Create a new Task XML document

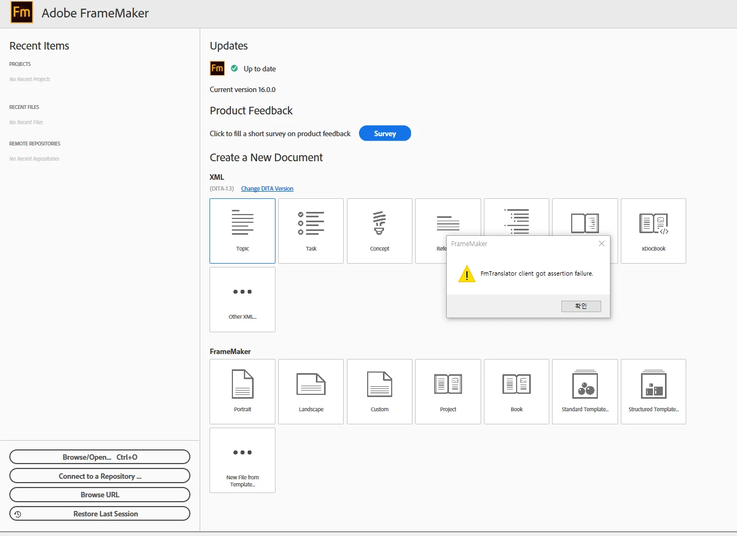(311, 230)
